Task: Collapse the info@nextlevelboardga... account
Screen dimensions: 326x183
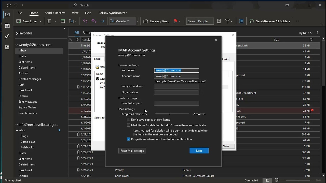Action: point(17,125)
